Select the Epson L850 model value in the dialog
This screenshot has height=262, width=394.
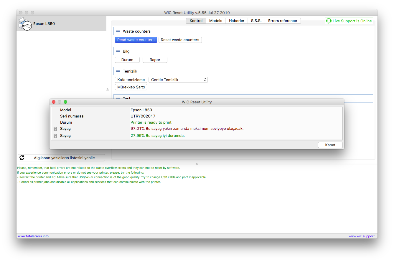pyautogui.click(x=141, y=110)
